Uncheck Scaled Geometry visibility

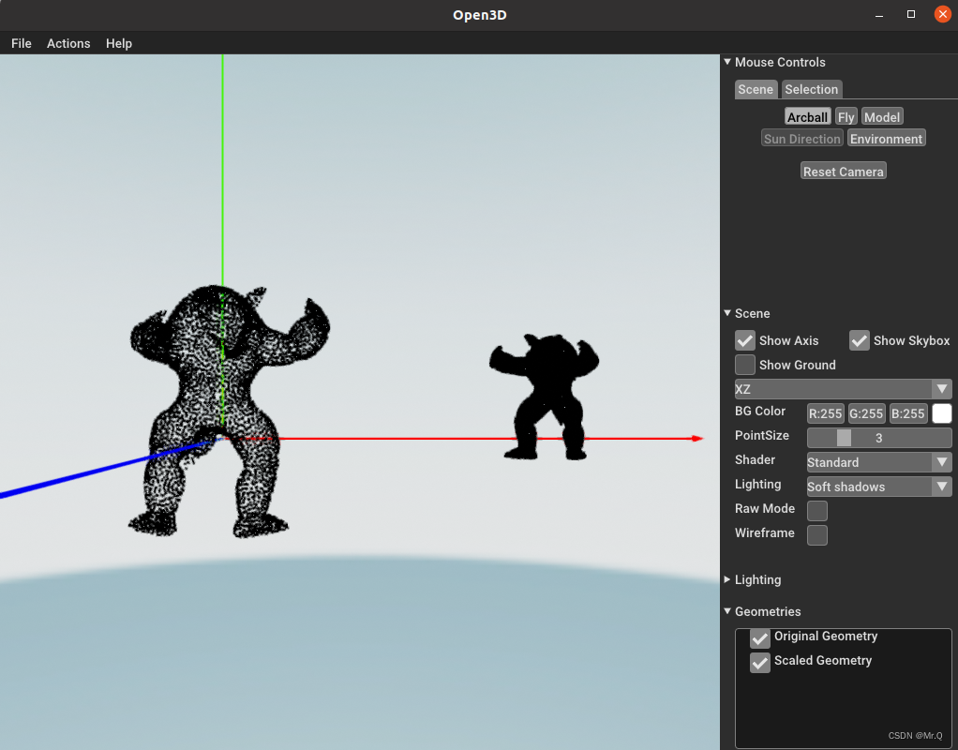pos(760,663)
